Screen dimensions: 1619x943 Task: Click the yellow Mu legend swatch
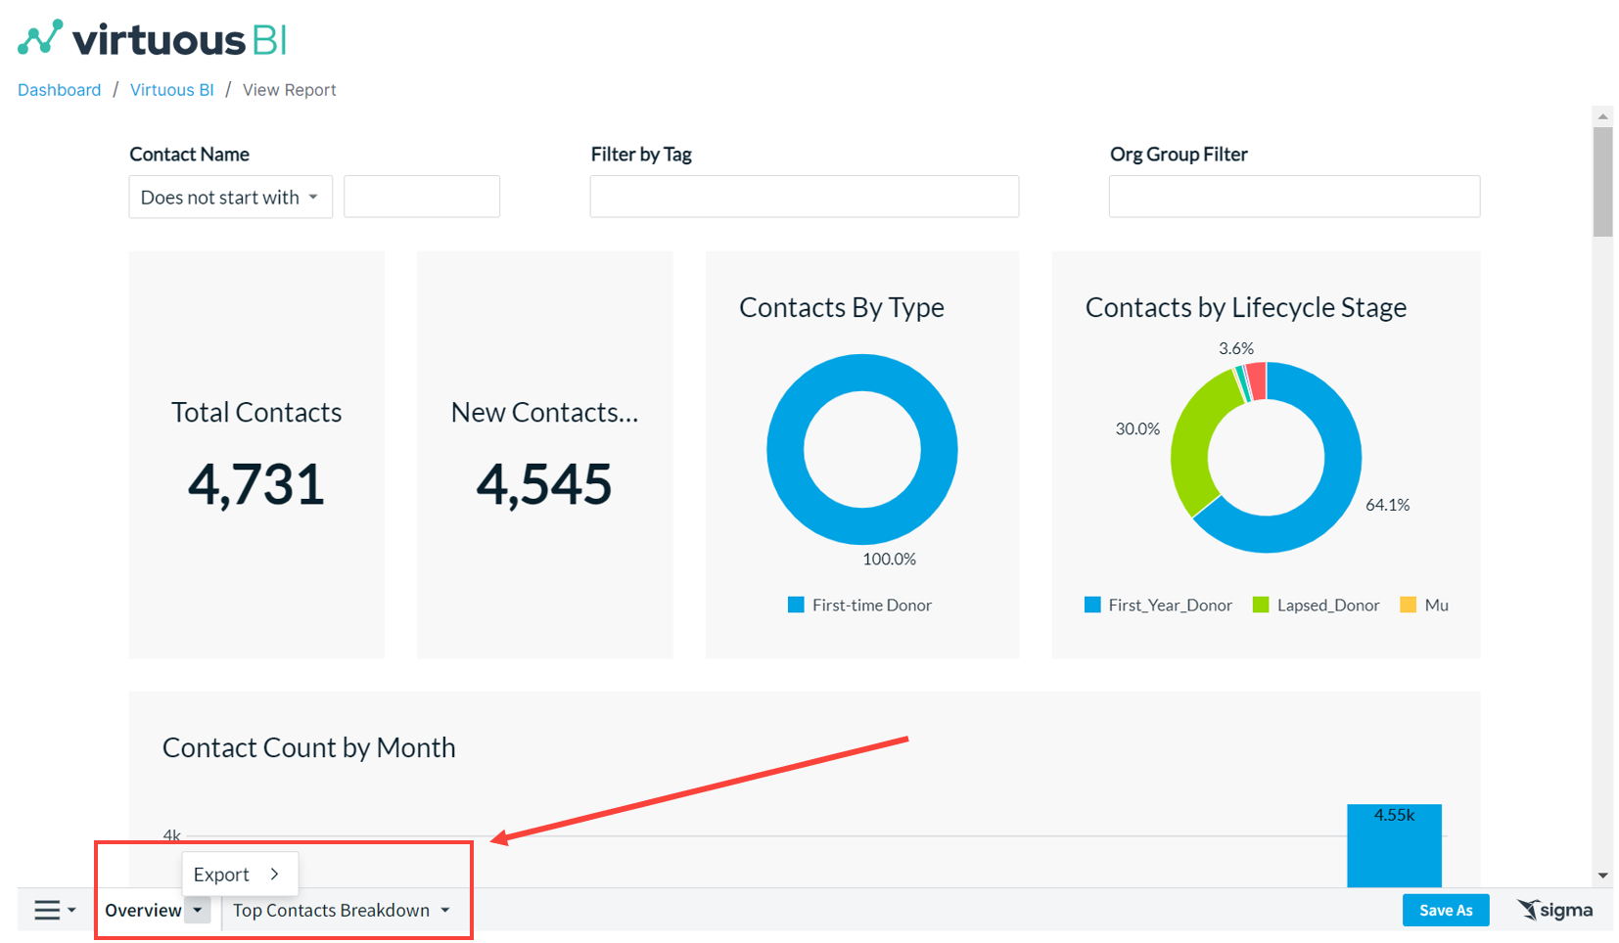pos(1409,605)
